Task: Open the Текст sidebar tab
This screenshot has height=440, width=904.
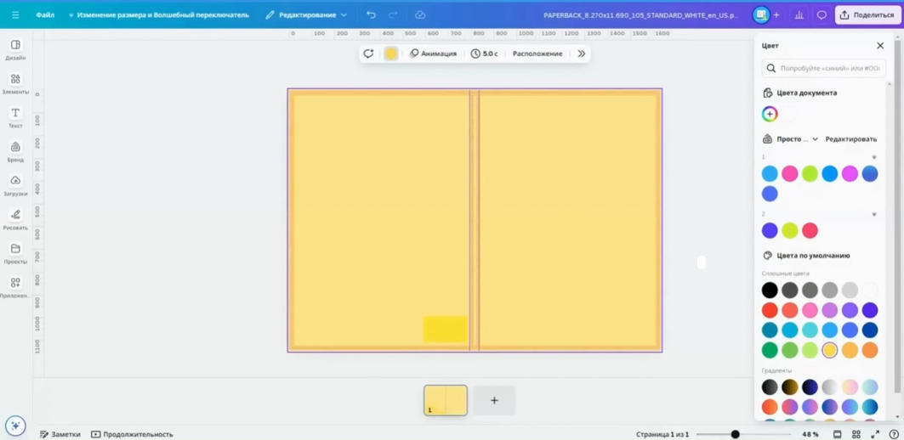Action: [x=15, y=117]
